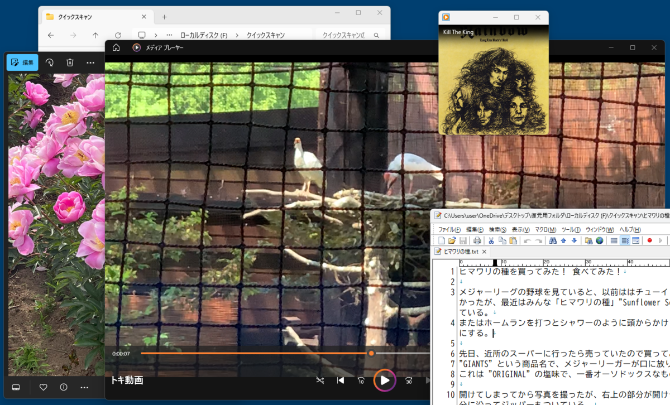This screenshot has height=405, width=670.
Task: Expand chevron after ローカルディスク (F) breadcrumb
Action: [x=237, y=35]
